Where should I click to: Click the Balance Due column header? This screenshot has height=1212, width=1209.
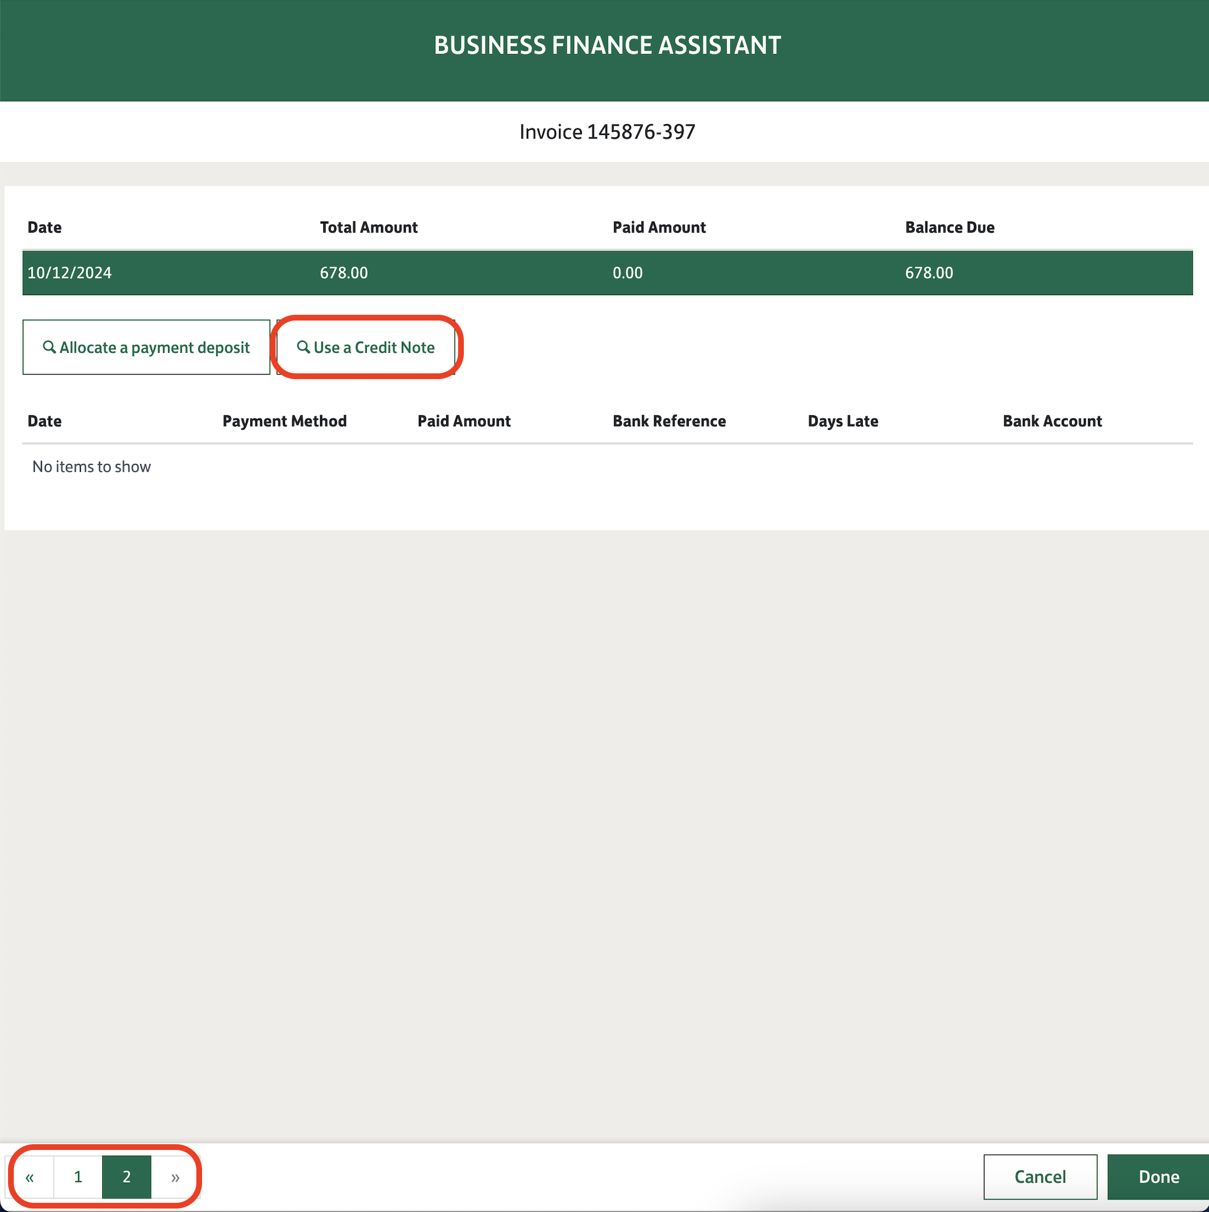coord(950,227)
